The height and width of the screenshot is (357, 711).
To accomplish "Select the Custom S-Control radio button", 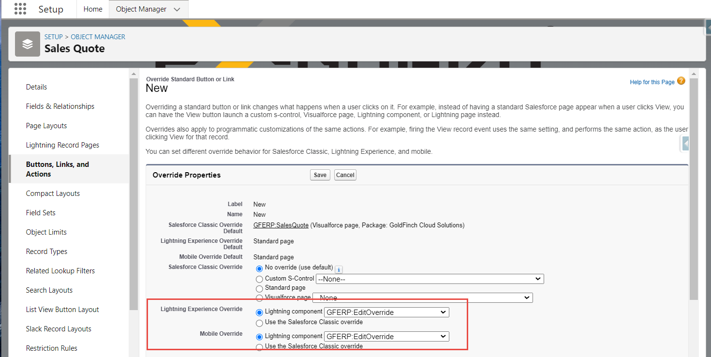I will [x=259, y=279].
